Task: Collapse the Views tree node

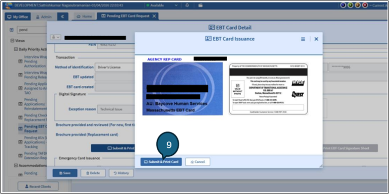Action: (x=12, y=41)
